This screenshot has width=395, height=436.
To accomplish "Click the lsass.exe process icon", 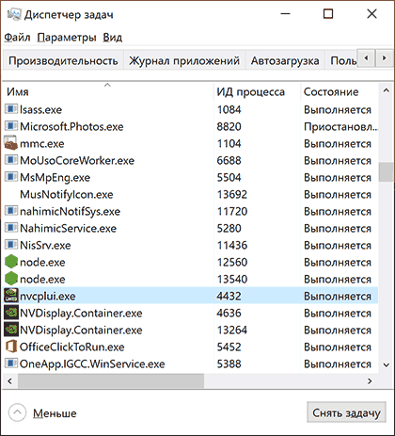I will tap(11, 109).
